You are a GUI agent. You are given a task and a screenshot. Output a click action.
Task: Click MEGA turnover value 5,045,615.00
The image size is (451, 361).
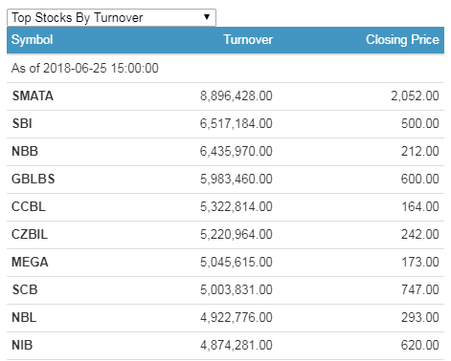tap(237, 262)
